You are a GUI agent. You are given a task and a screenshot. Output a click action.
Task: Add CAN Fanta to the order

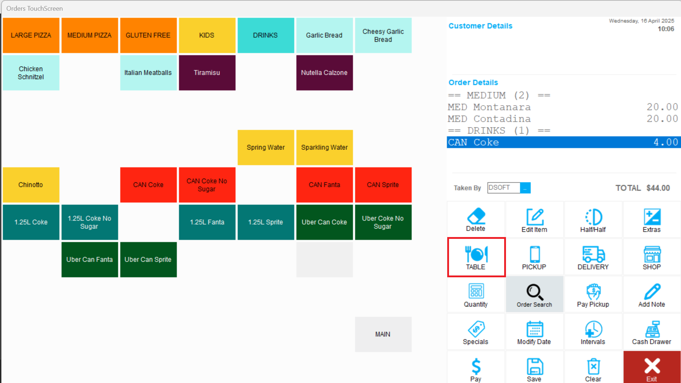[x=324, y=185]
